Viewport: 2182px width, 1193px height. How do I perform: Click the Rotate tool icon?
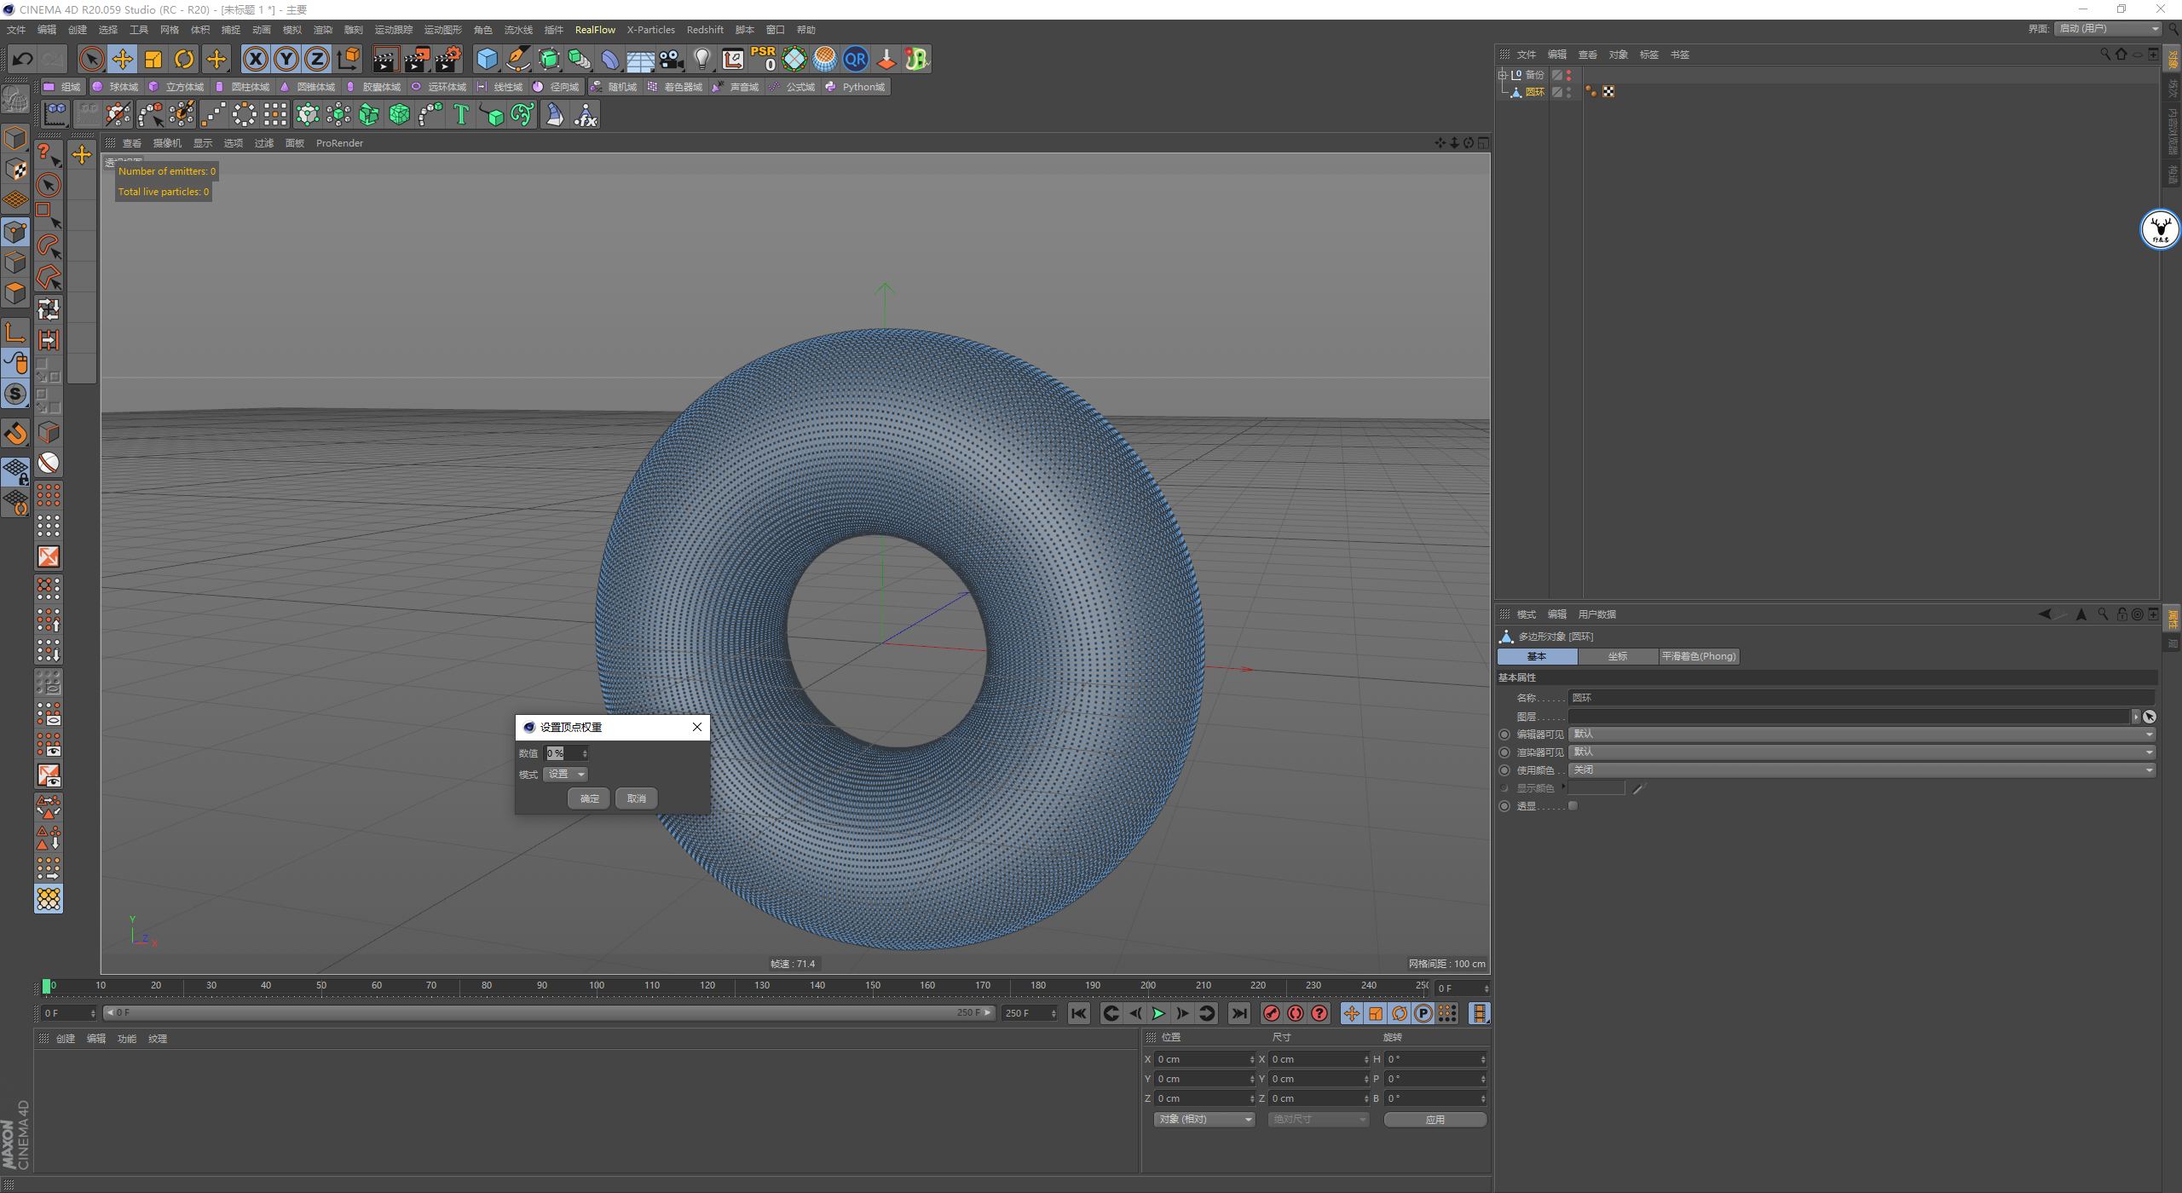click(184, 59)
